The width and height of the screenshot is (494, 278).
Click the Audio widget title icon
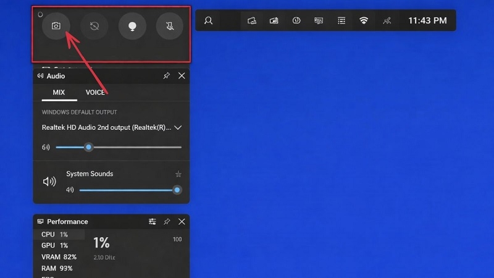[40, 75]
